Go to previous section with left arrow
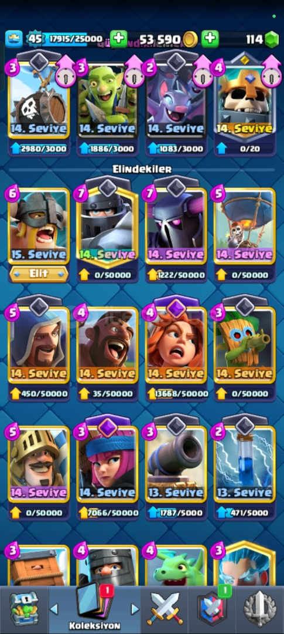 pos(54,609)
